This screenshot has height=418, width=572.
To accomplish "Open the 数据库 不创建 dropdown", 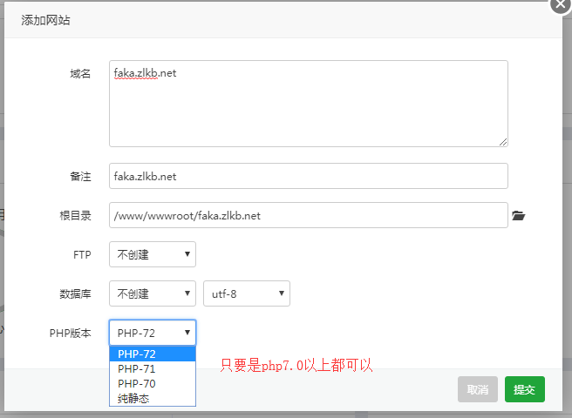I will pyautogui.click(x=153, y=293).
